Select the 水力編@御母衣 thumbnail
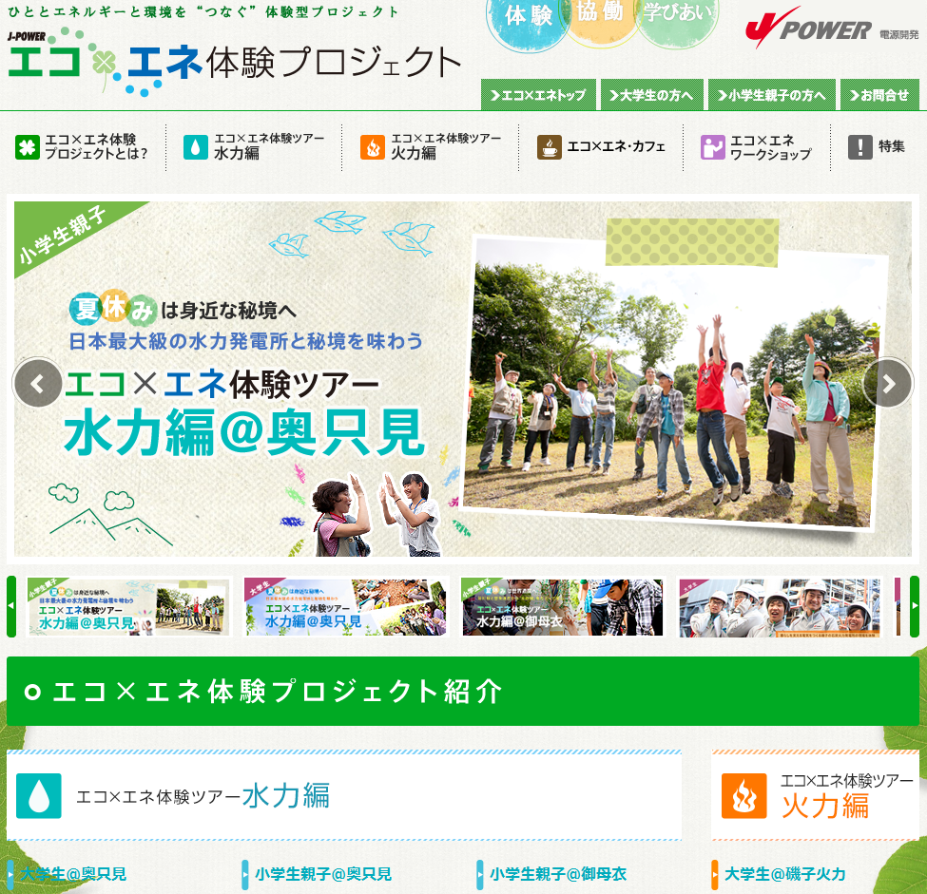 click(561, 607)
